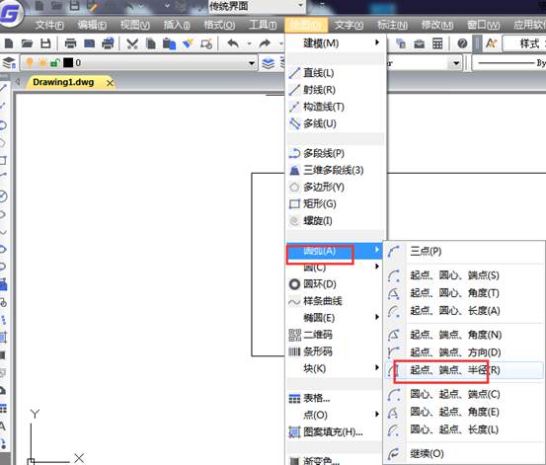
Task: Click the Print icon in toolbar
Action: click(70, 43)
